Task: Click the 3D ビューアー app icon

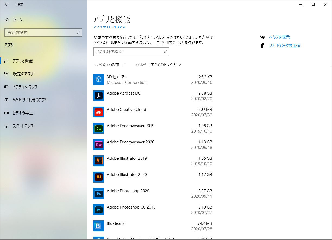Action: point(99,79)
